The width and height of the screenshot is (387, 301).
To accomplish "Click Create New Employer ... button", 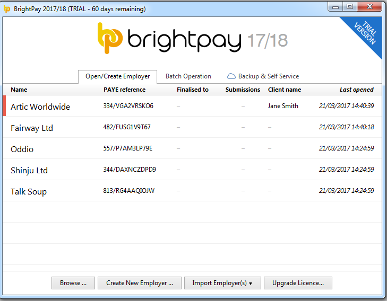I will [x=140, y=283].
